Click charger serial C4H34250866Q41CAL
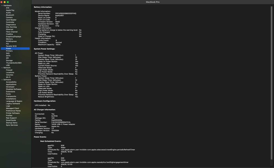The image size is (274, 168). coord(61,122)
